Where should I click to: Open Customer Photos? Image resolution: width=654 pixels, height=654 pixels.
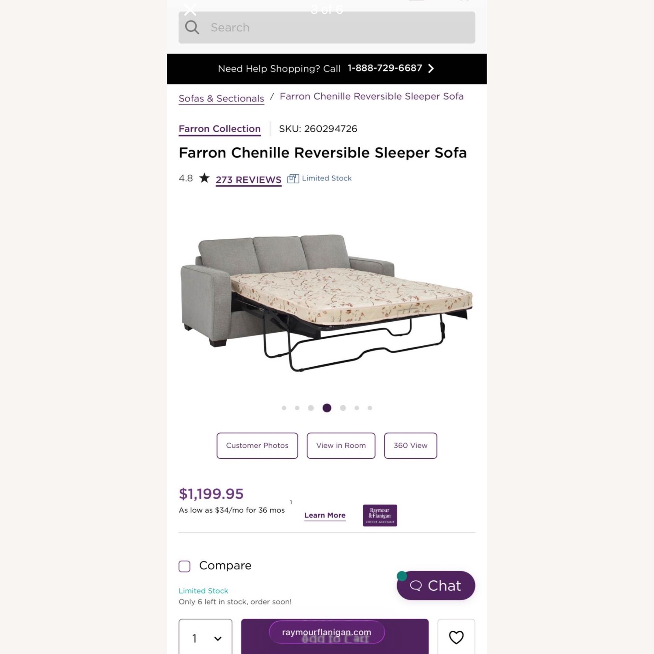pos(257,445)
